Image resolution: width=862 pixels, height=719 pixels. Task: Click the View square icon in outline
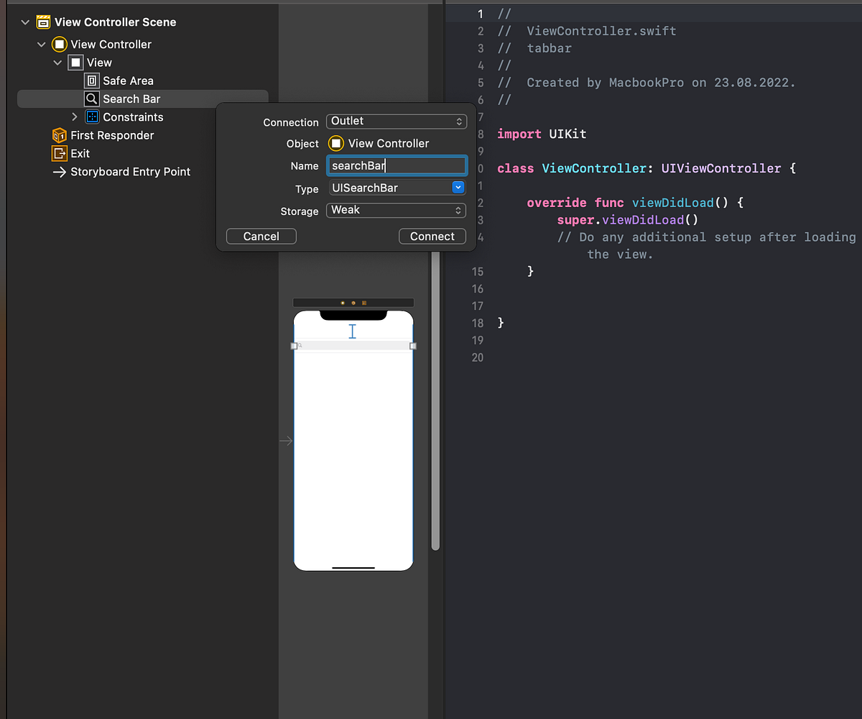tap(76, 63)
